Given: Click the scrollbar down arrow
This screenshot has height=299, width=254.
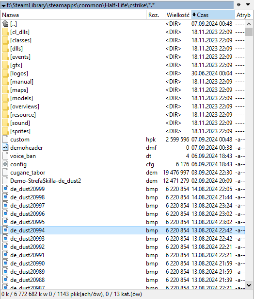Looking at the screenshot, I should (249, 285).
